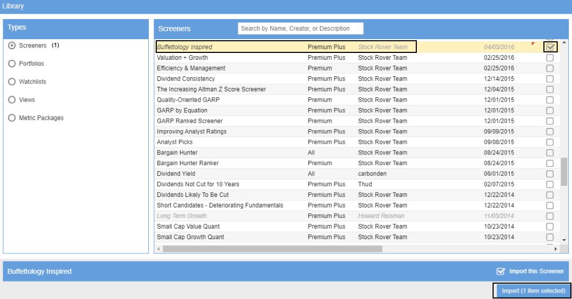The height and width of the screenshot is (299, 572).
Task: Select Short Candidates - Deteriorating Fundamentals
Action: pos(220,206)
